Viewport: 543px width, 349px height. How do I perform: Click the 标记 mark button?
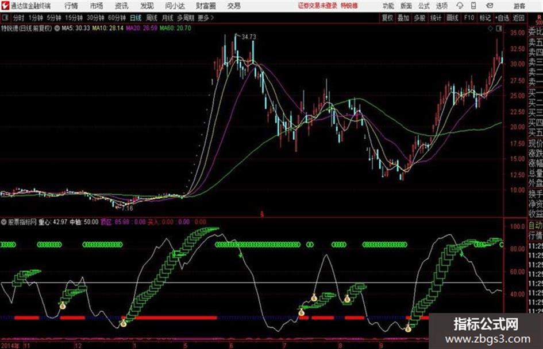(x=485, y=18)
